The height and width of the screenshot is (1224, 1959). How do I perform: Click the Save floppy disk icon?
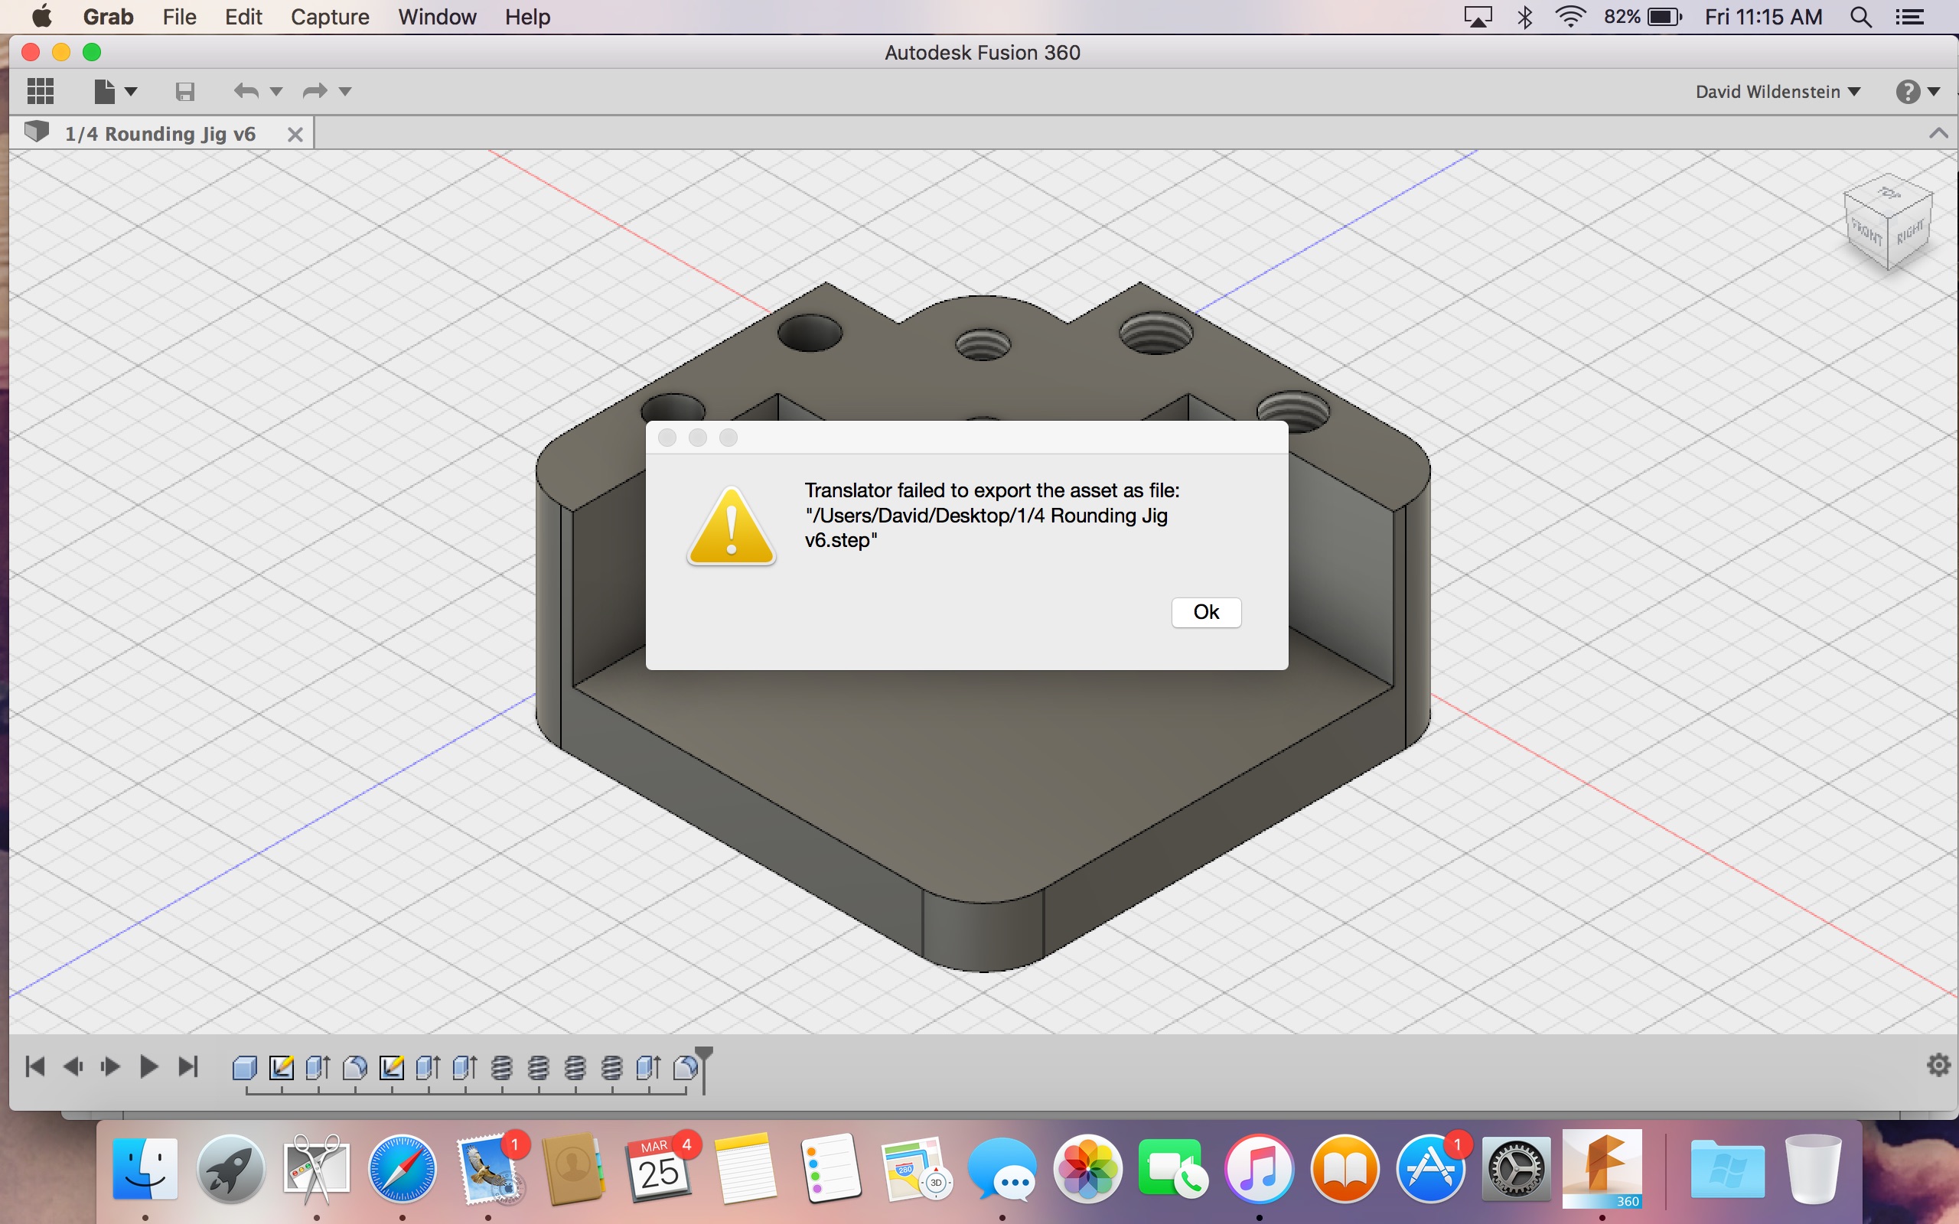point(184,92)
